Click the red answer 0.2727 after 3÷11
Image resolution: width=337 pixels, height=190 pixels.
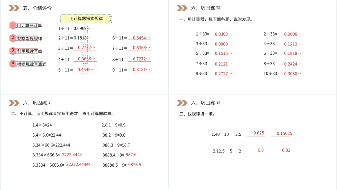87,47
